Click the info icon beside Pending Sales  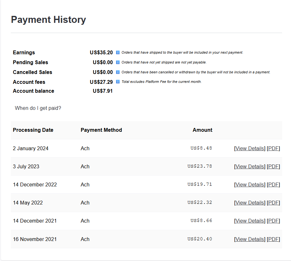(118, 62)
